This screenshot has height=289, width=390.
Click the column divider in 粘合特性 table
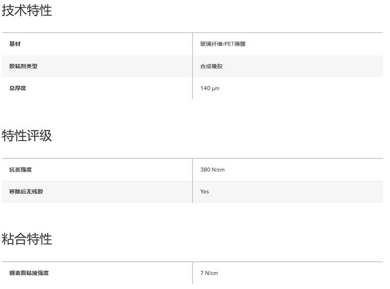click(193, 273)
